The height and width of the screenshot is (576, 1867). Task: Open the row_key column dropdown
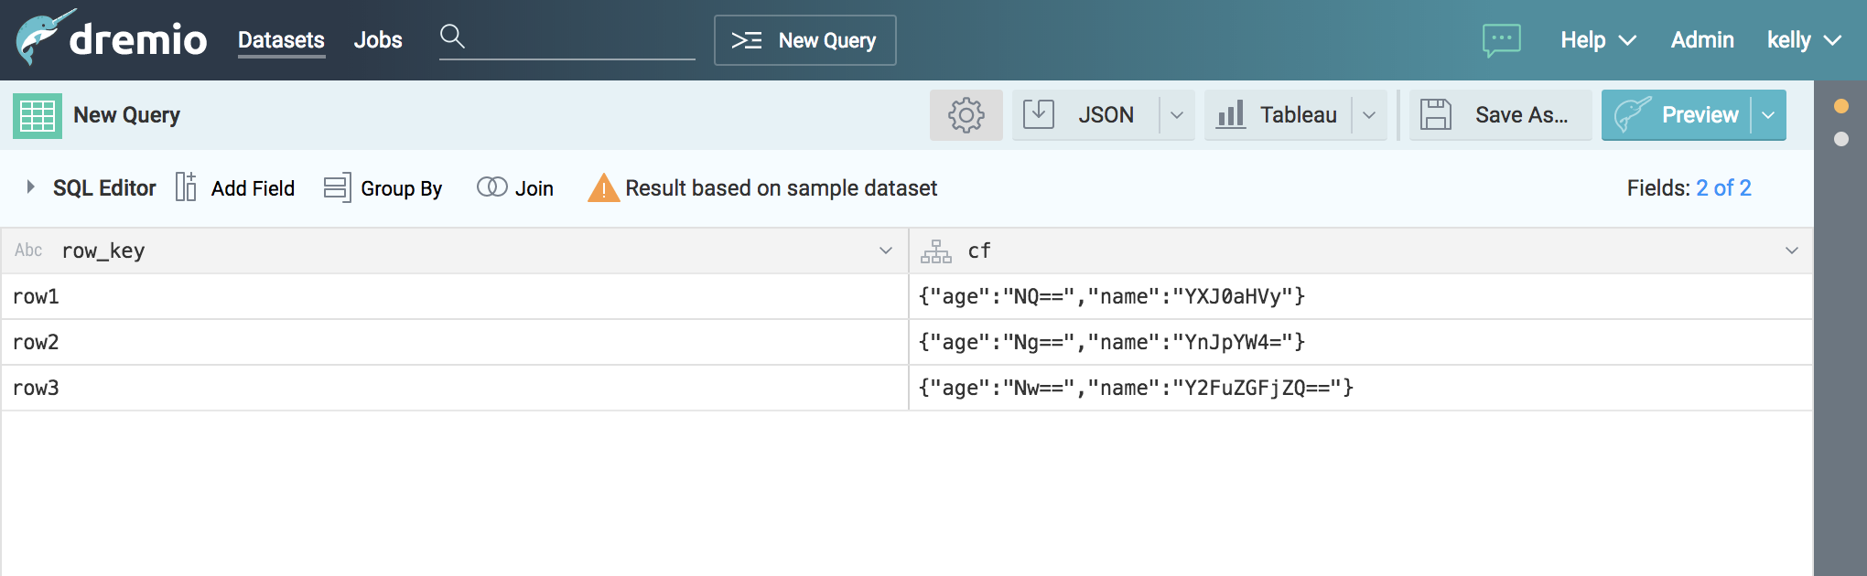click(885, 251)
